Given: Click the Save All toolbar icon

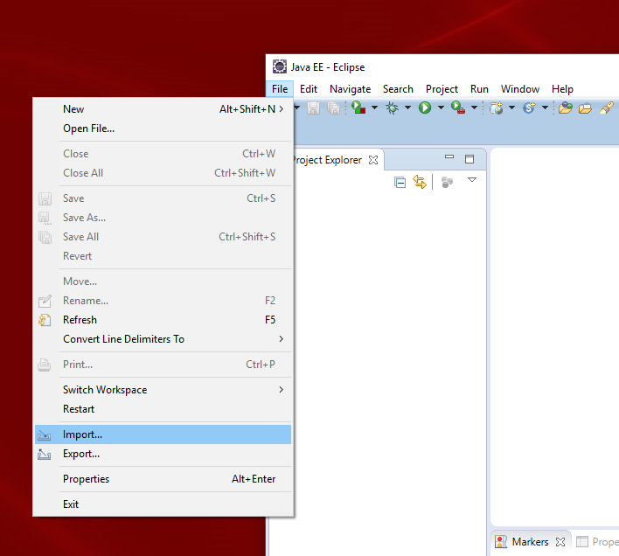Looking at the screenshot, I should 333,108.
